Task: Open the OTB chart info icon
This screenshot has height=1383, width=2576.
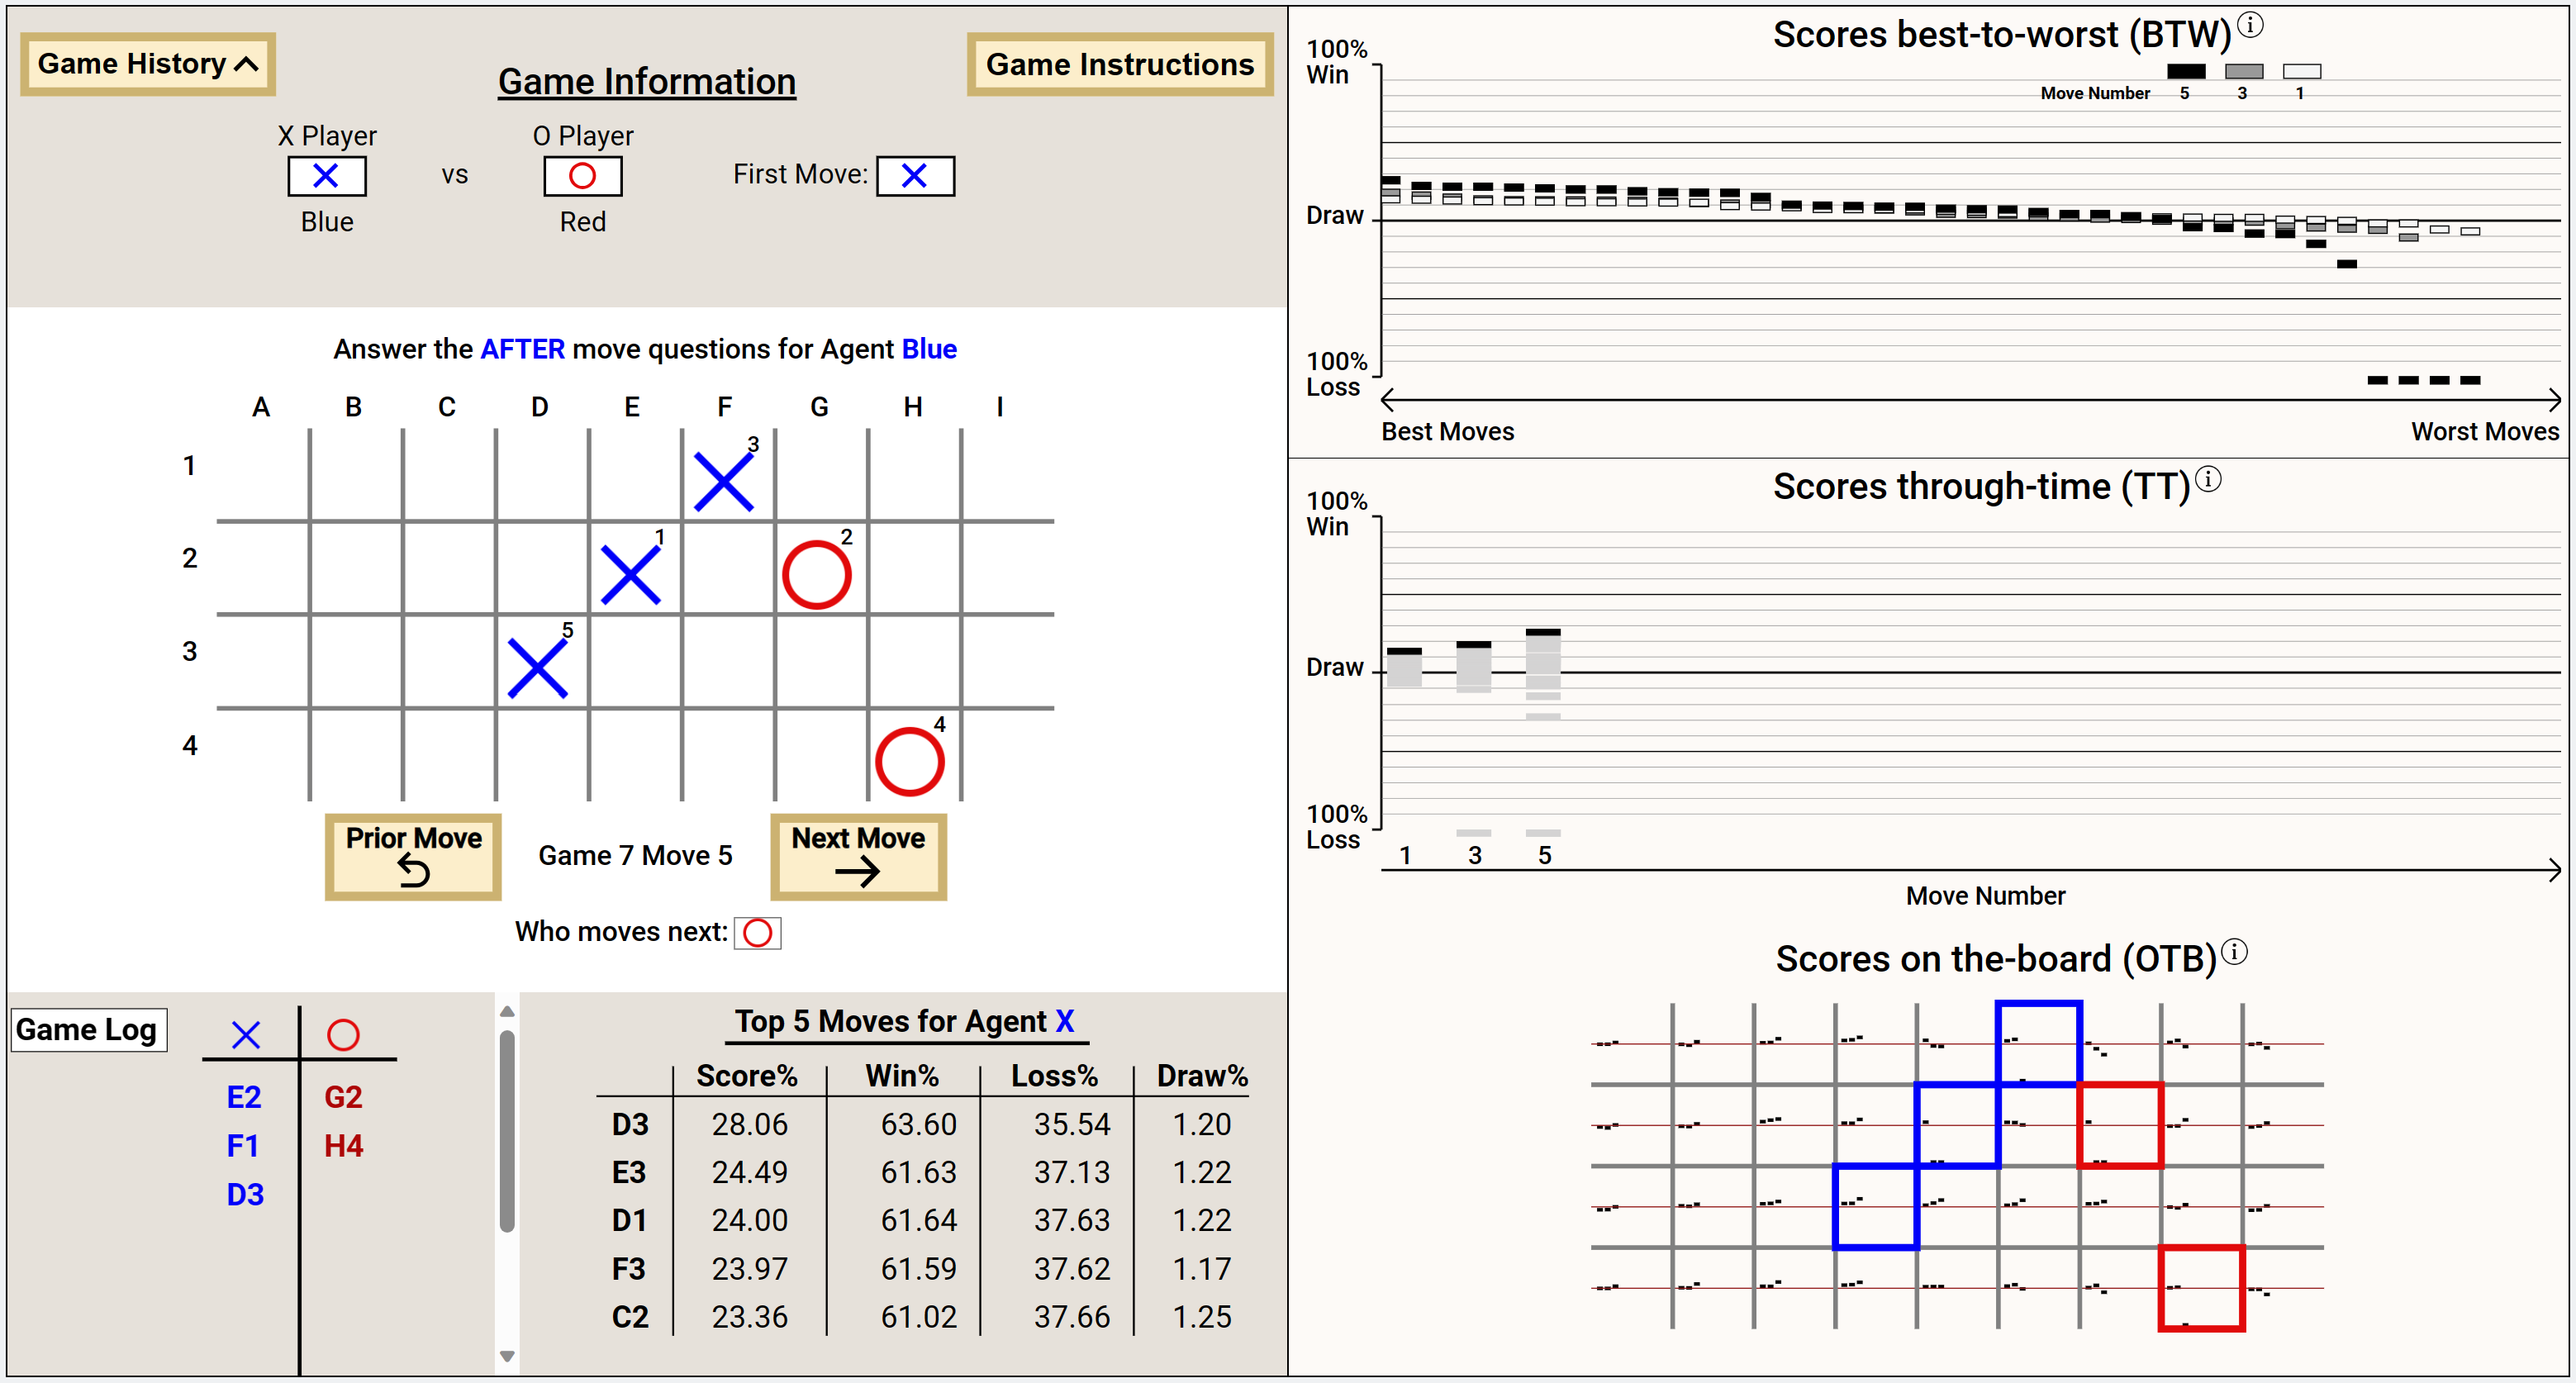Action: pos(2234,953)
